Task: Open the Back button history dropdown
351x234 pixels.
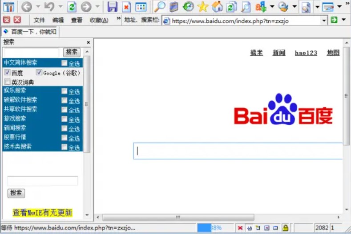Action: [38, 7]
